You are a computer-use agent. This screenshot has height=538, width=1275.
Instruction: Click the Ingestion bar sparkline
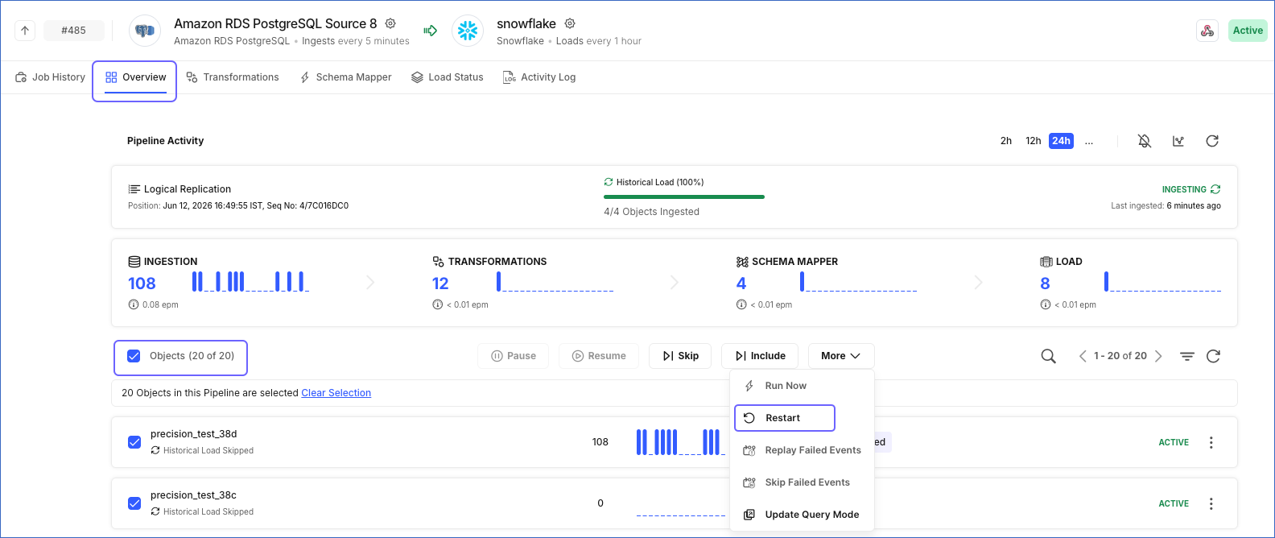pos(250,282)
